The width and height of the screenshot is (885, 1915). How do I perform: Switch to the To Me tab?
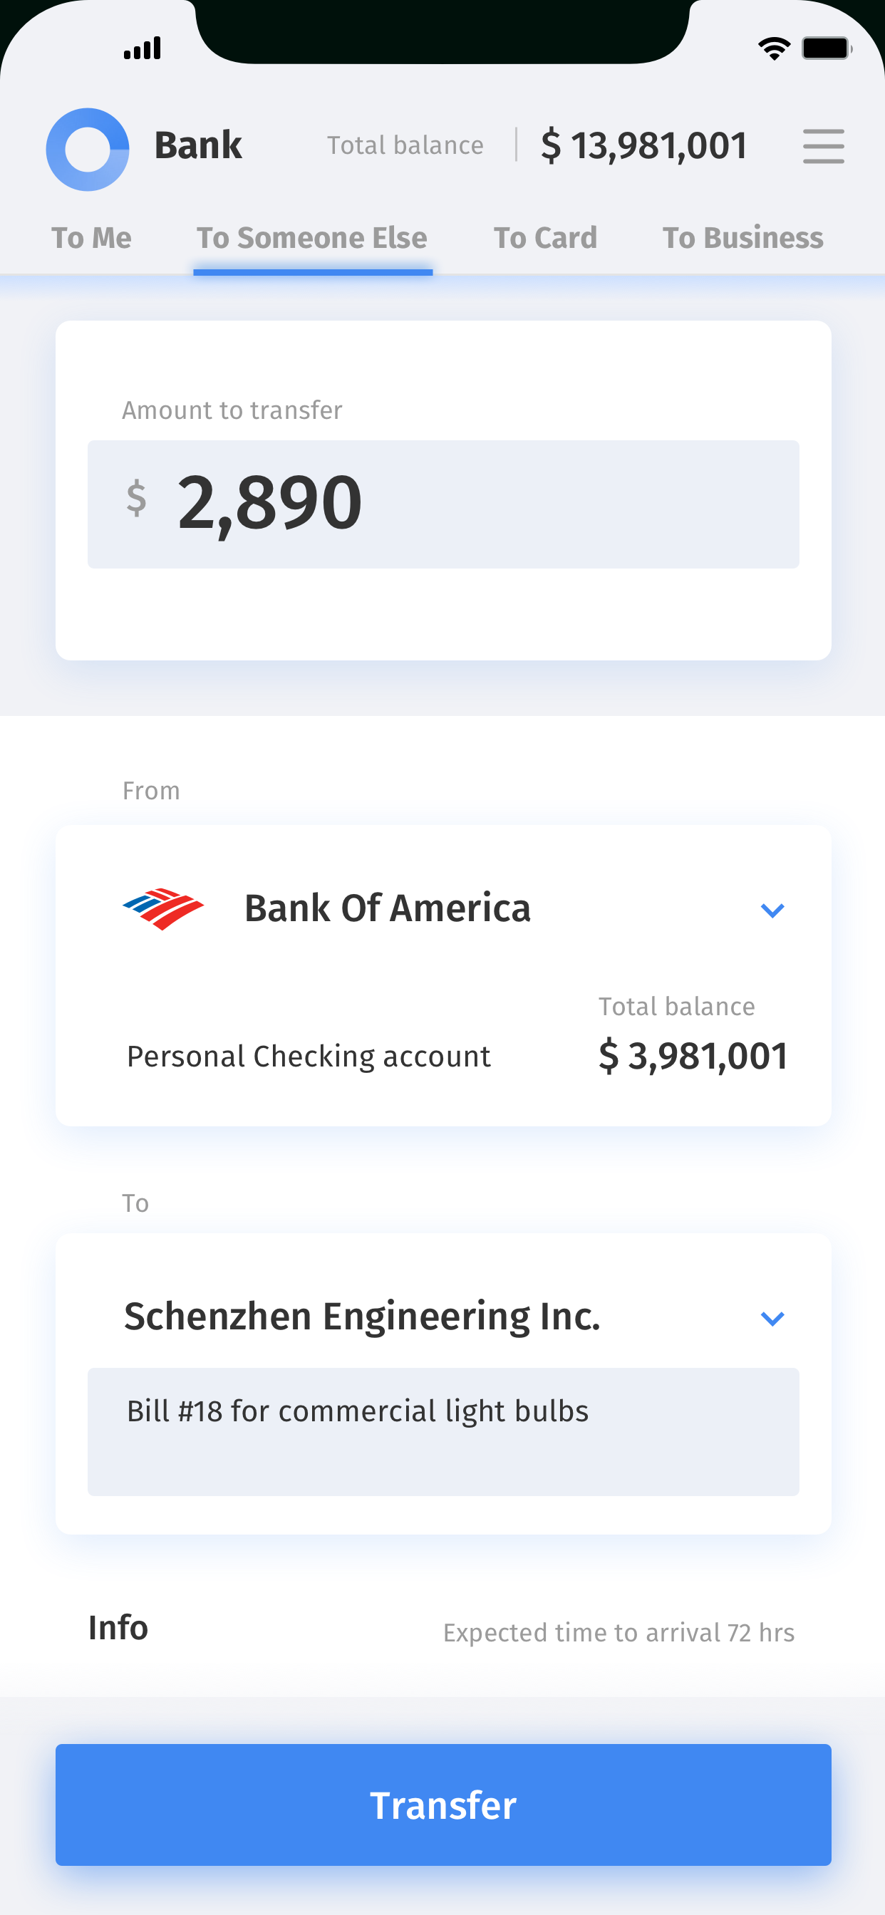(x=91, y=238)
